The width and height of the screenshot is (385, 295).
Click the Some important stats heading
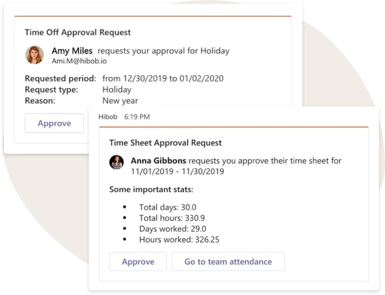tap(151, 189)
